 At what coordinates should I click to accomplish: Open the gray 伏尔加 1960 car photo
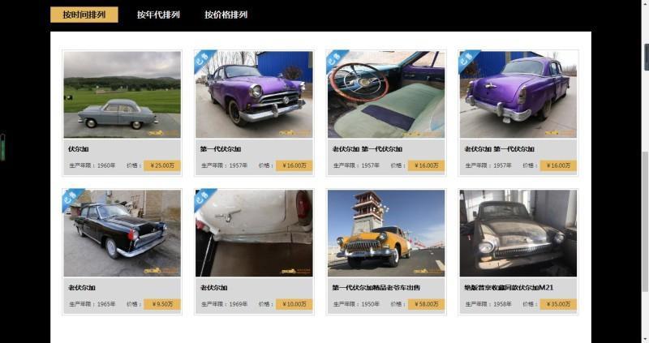[122, 94]
